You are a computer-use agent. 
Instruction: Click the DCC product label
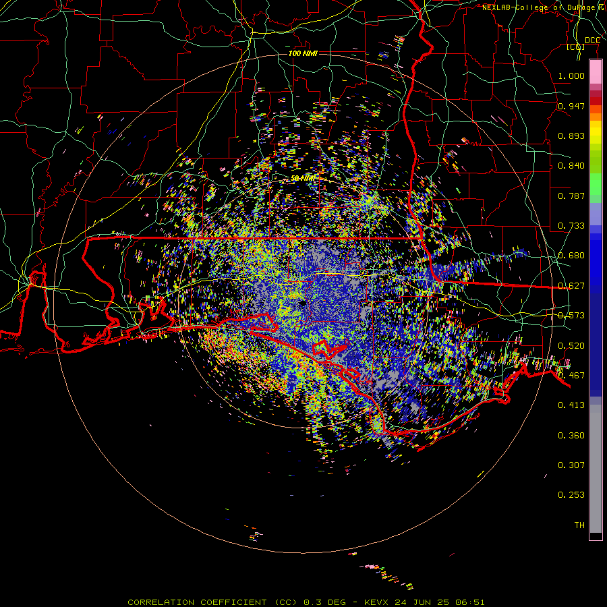pos(592,40)
